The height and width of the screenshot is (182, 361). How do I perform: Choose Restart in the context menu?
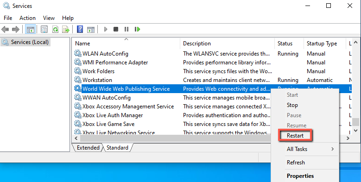[x=295, y=136]
